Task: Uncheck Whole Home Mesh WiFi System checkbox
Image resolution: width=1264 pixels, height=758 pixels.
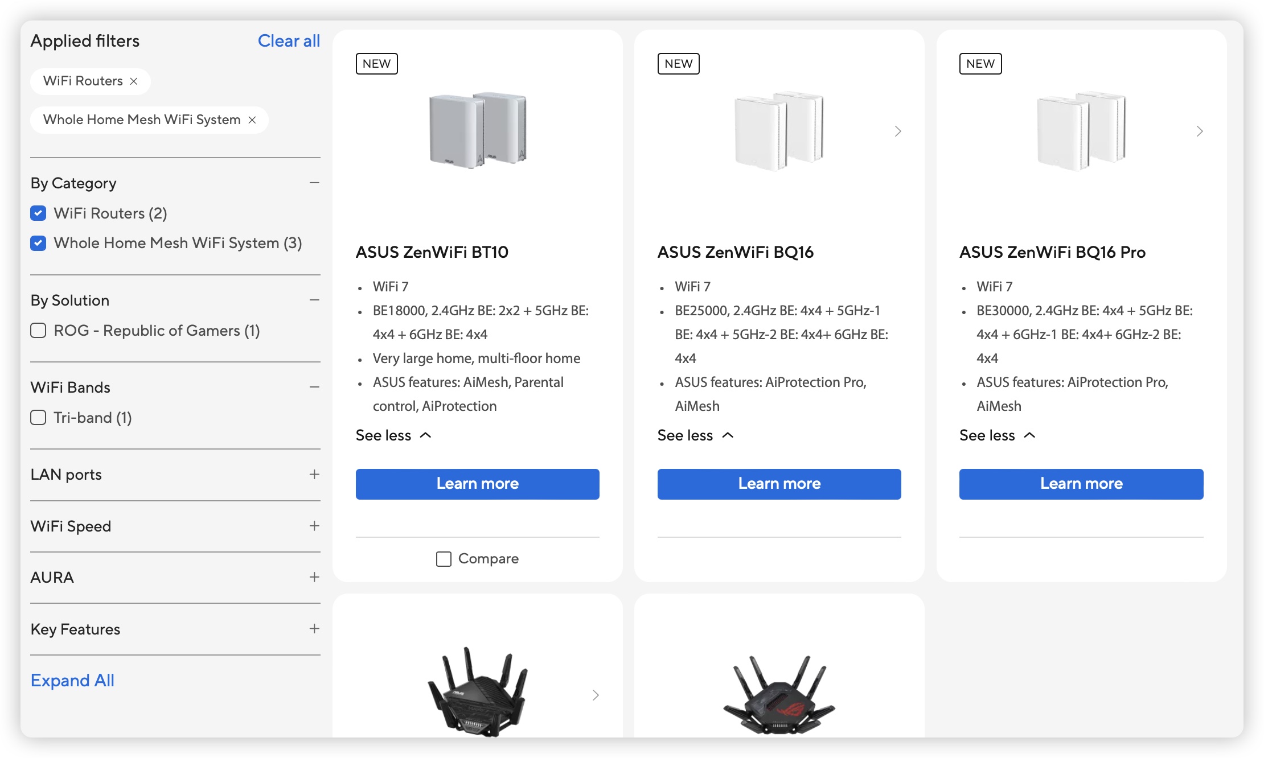Action: (38, 243)
